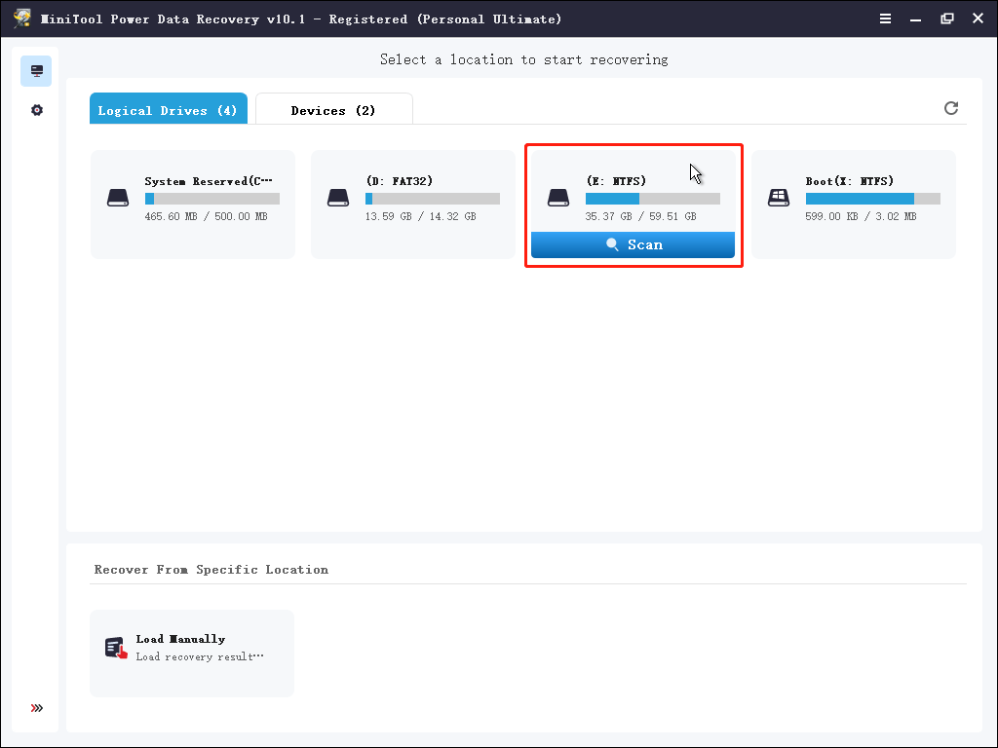Expand the sidebar using the bottom arrows
Screen dimensions: 998x748
[x=37, y=708]
